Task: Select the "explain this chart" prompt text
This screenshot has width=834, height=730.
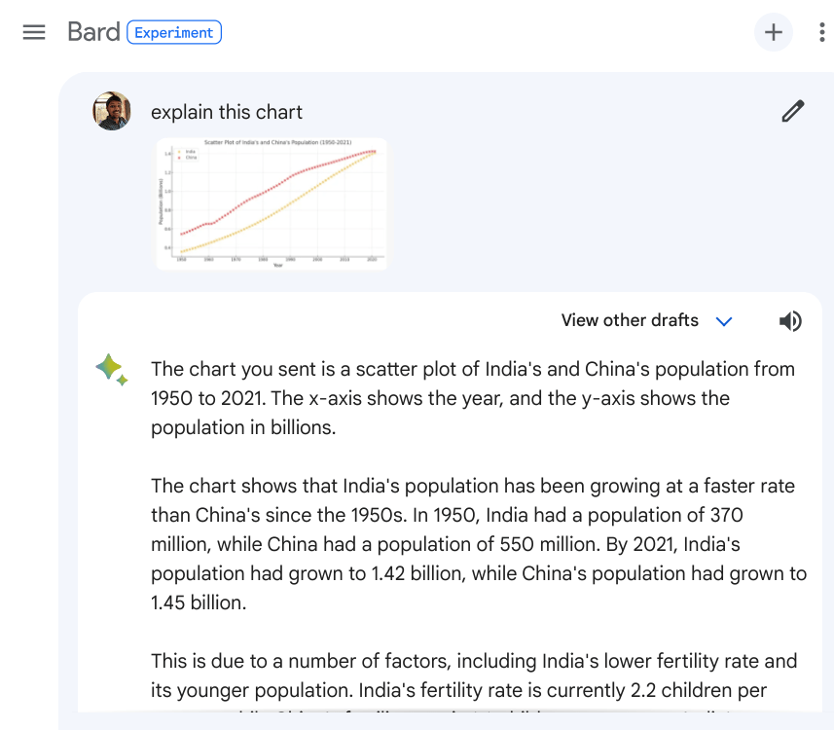Action: [227, 112]
